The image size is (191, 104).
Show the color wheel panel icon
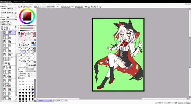point(19,7)
